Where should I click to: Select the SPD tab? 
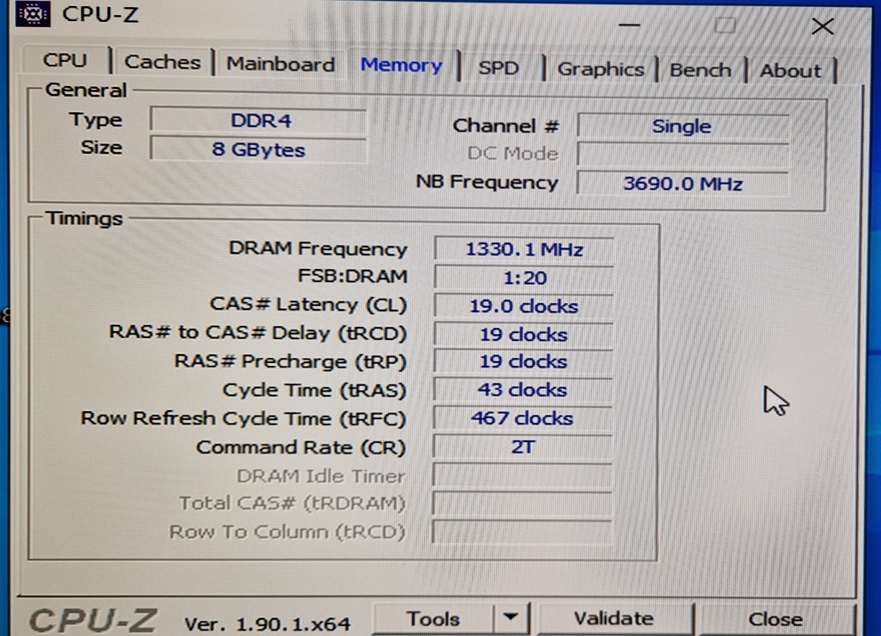coord(498,68)
